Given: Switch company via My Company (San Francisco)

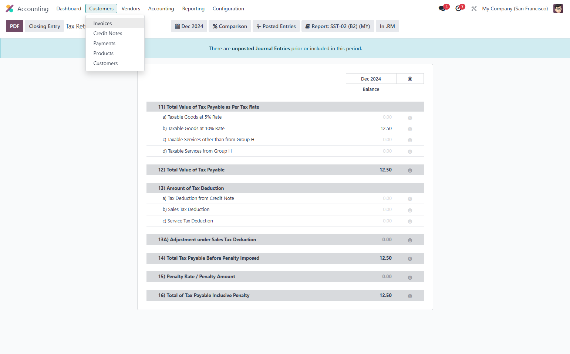Looking at the screenshot, I should (x=515, y=8).
